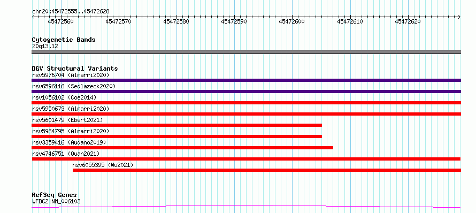Click the nsv5976704 (Almarri2020) variant label
Image resolution: width=476 pixels, height=213 pixels.
[x=71, y=75]
